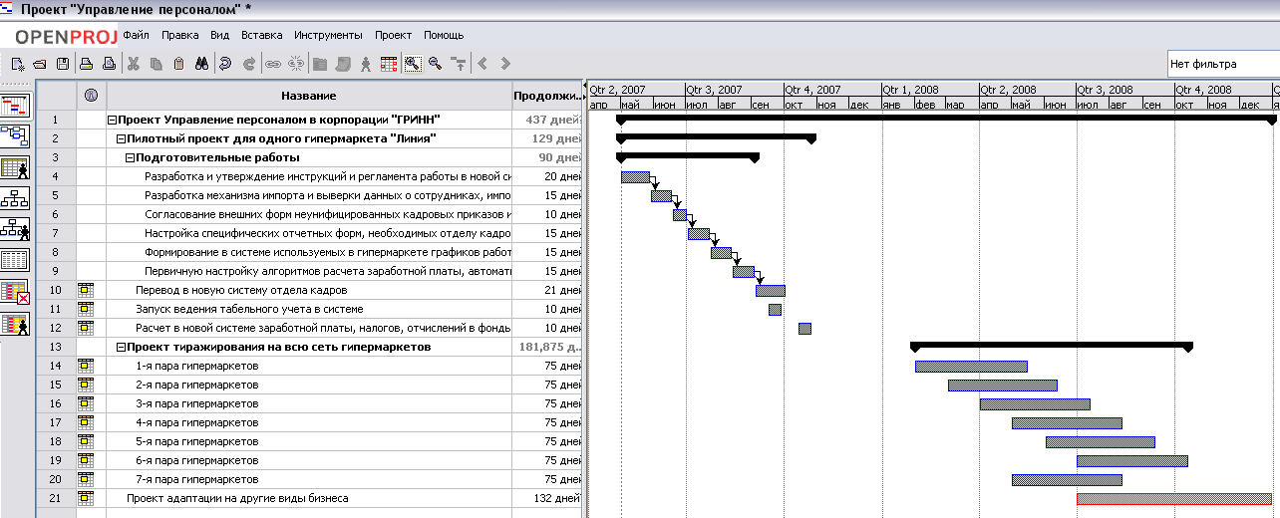Click the 'Qtr 1, 2008' timescale header
The height and width of the screenshot is (518, 1280).
tap(930, 90)
